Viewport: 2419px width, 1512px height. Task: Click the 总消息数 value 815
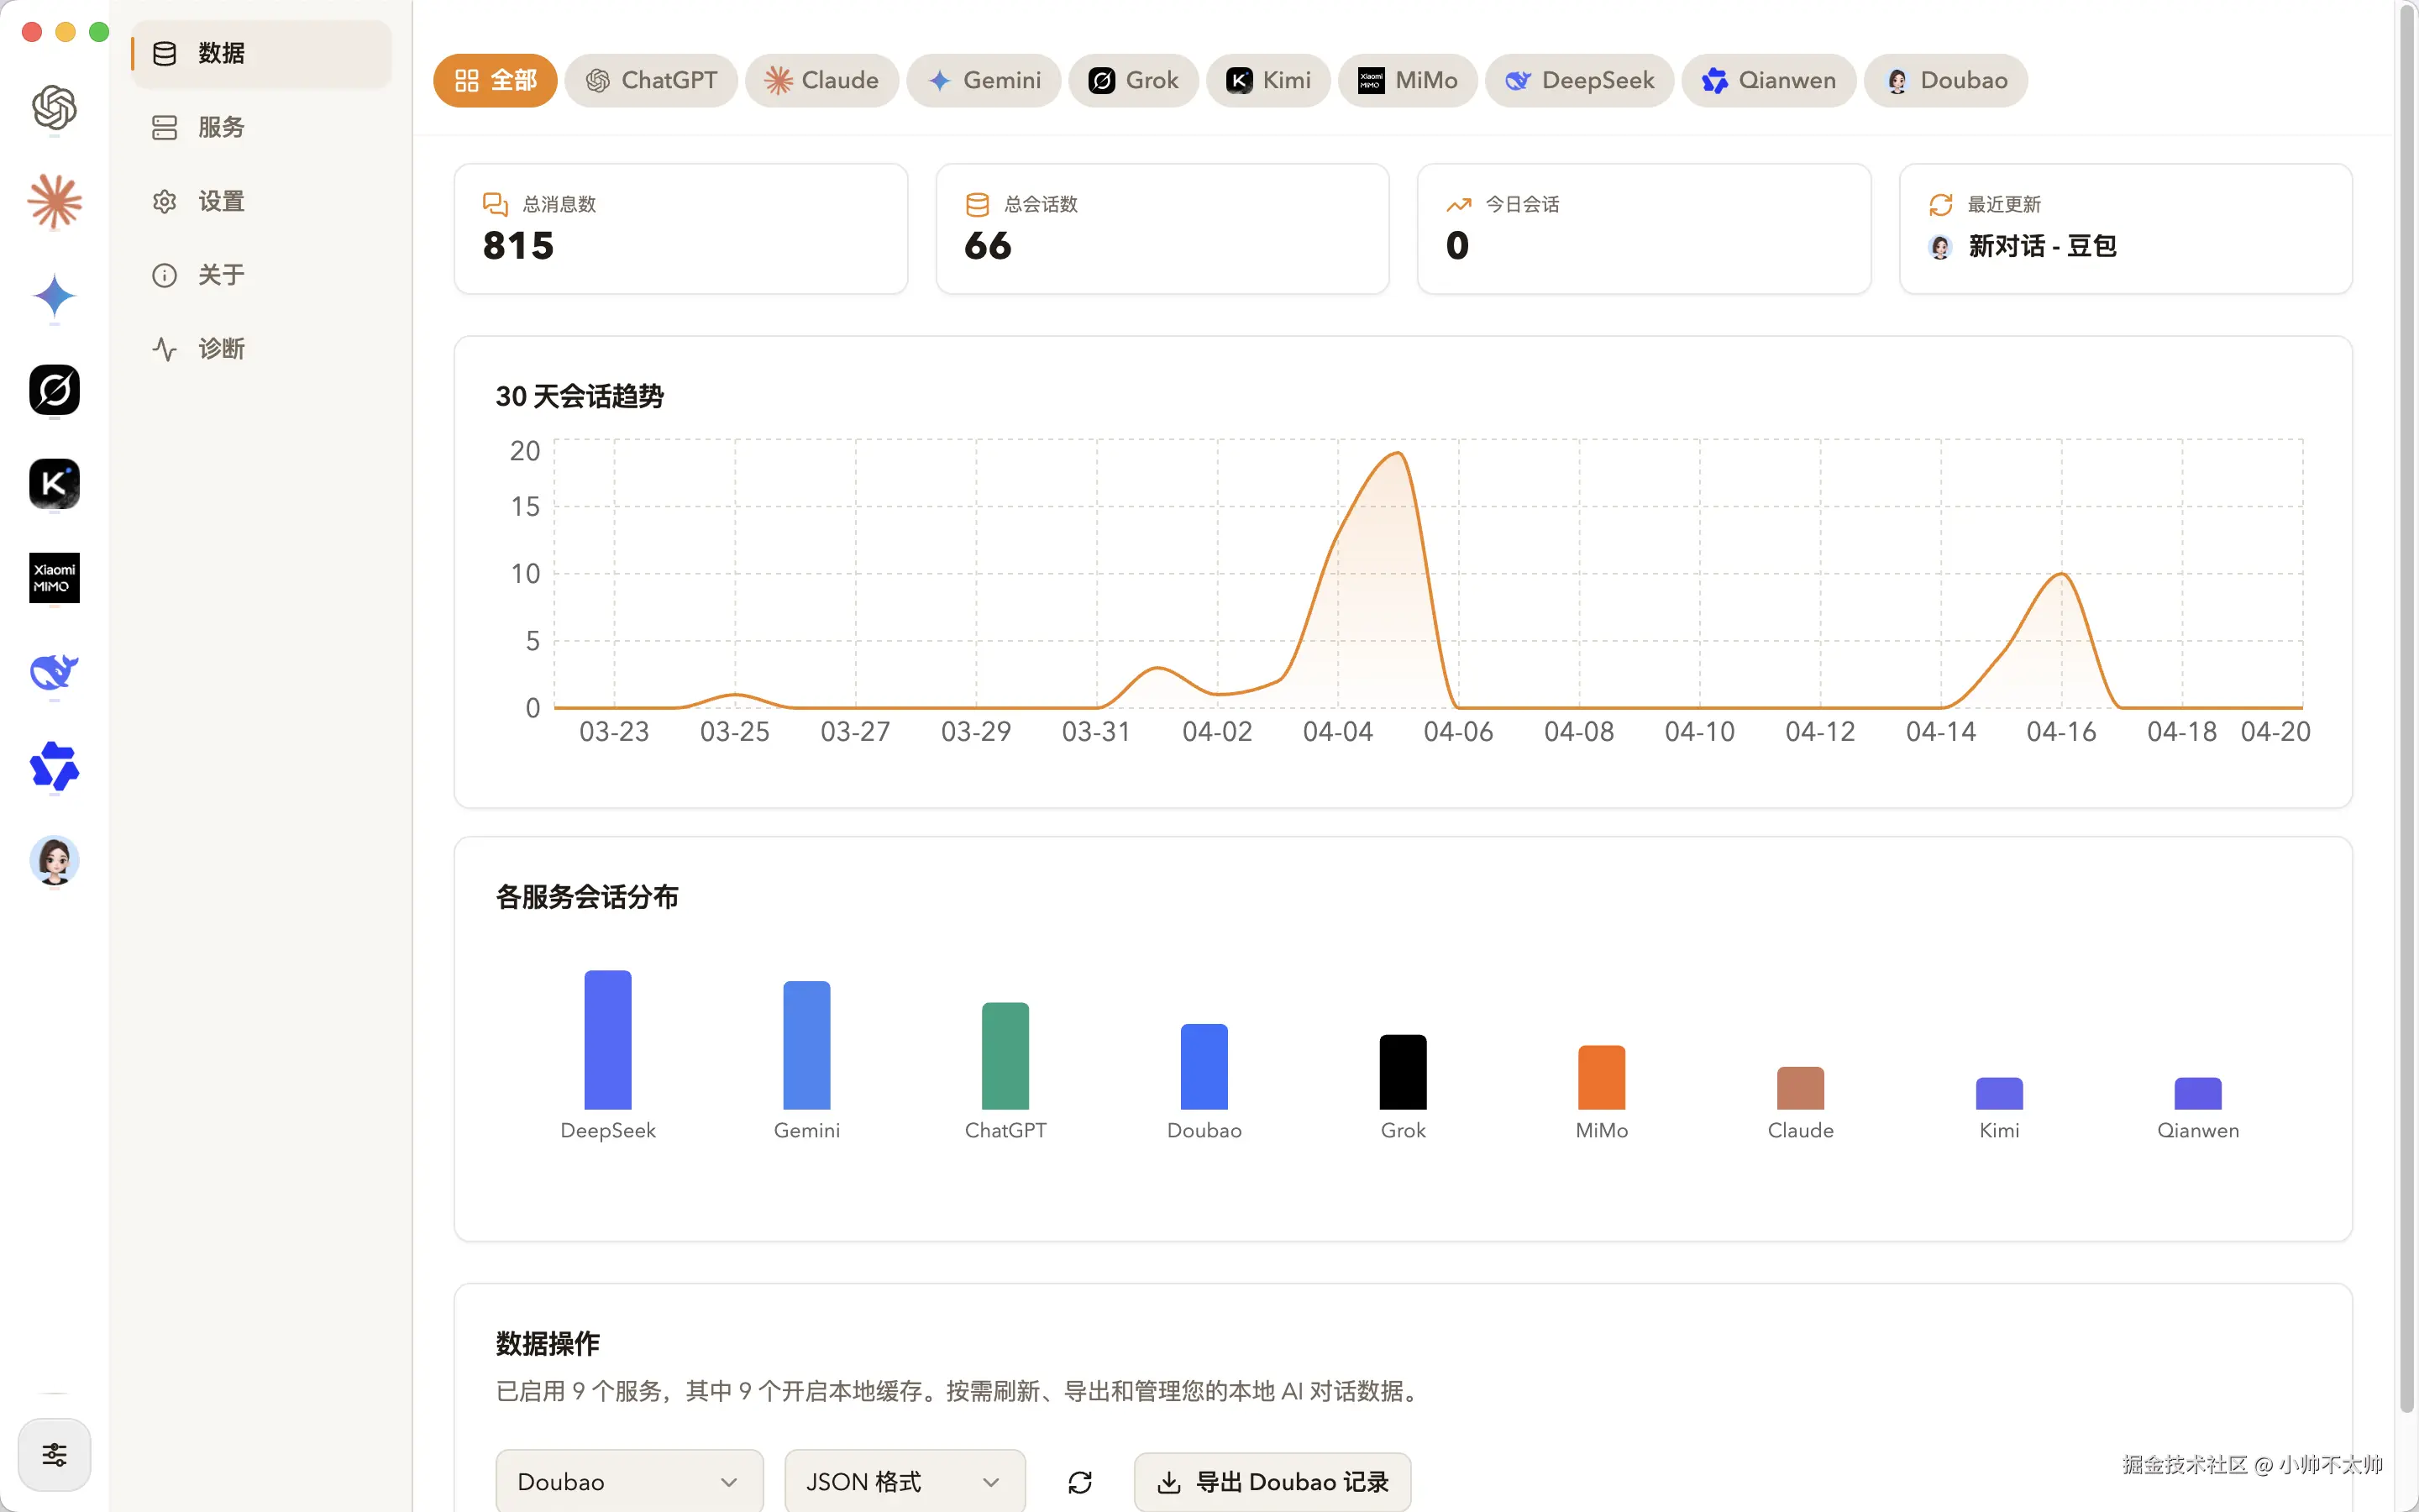tap(517, 246)
